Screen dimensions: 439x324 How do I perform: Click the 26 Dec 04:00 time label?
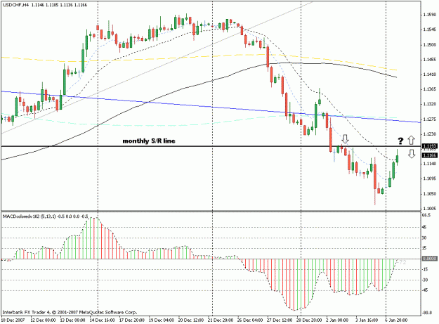click(250, 320)
